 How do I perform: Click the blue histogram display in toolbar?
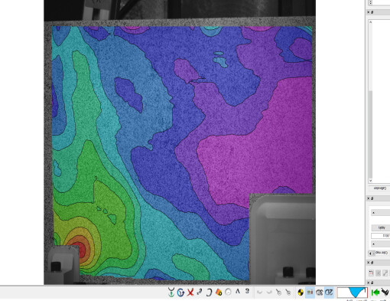353,293
